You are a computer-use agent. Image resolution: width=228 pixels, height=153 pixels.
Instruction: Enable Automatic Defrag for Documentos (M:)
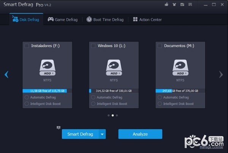coord(160,97)
